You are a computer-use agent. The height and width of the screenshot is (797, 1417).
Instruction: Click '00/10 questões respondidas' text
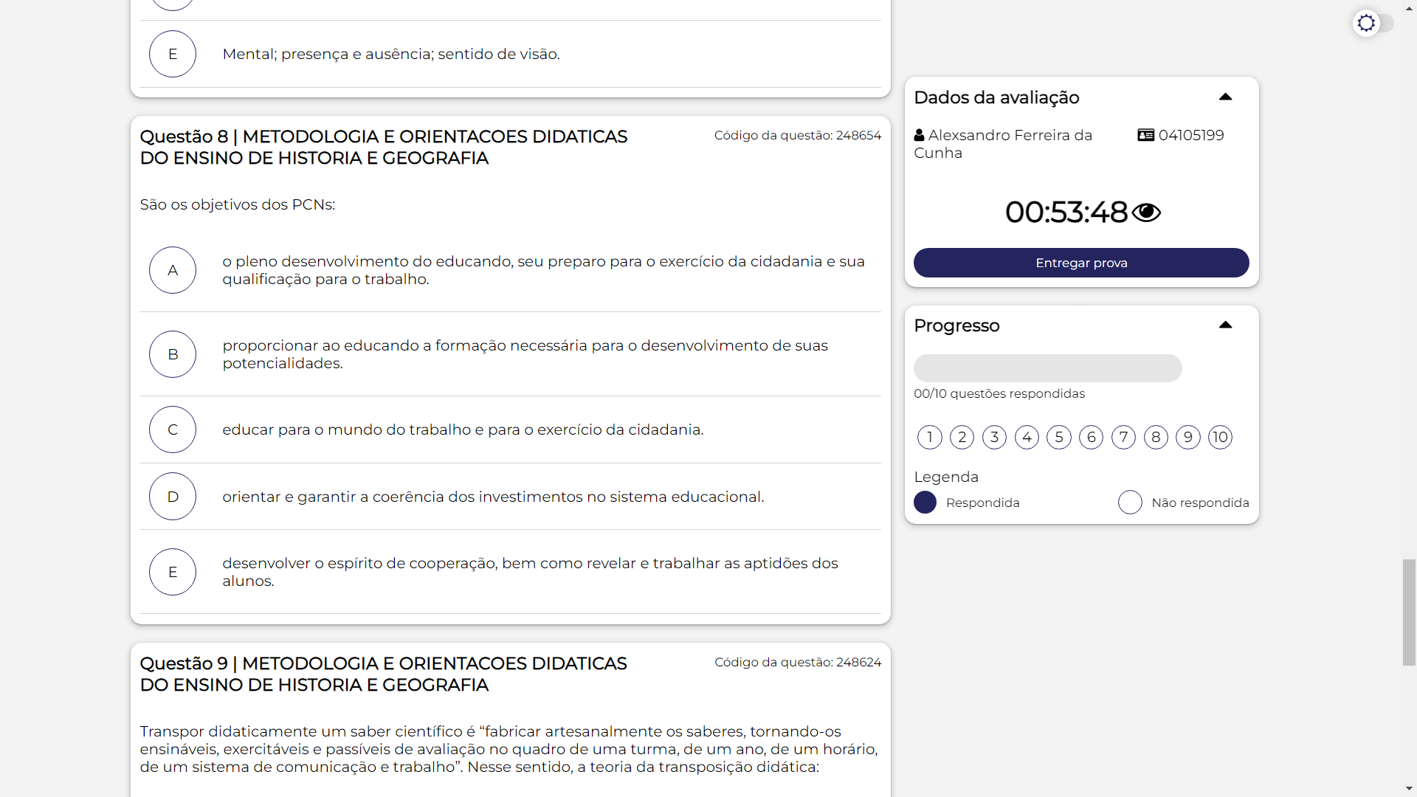pyautogui.click(x=999, y=393)
